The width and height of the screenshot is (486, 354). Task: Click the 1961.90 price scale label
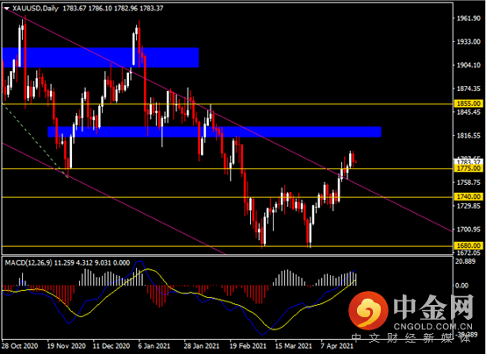point(468,18)
